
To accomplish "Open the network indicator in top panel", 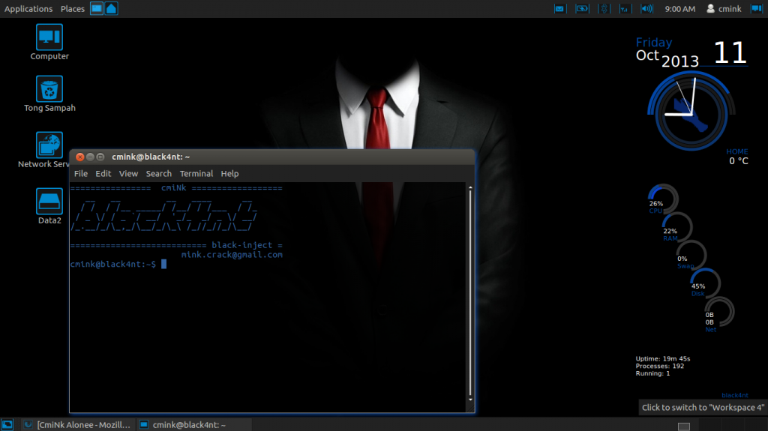I will [x=625, y=9].
